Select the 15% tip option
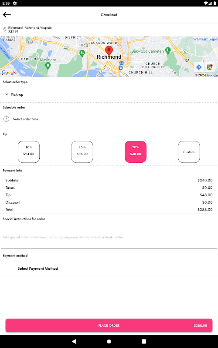The image size is (218, 348). point(82,152)
